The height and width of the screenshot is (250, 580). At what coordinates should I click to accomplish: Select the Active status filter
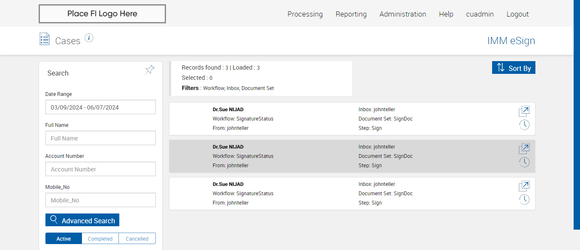tap(64, 239)
